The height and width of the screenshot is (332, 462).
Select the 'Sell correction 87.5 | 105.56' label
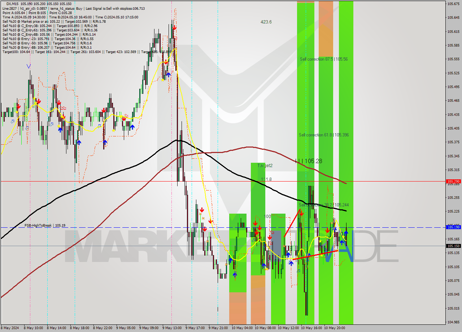coord(324,59)
